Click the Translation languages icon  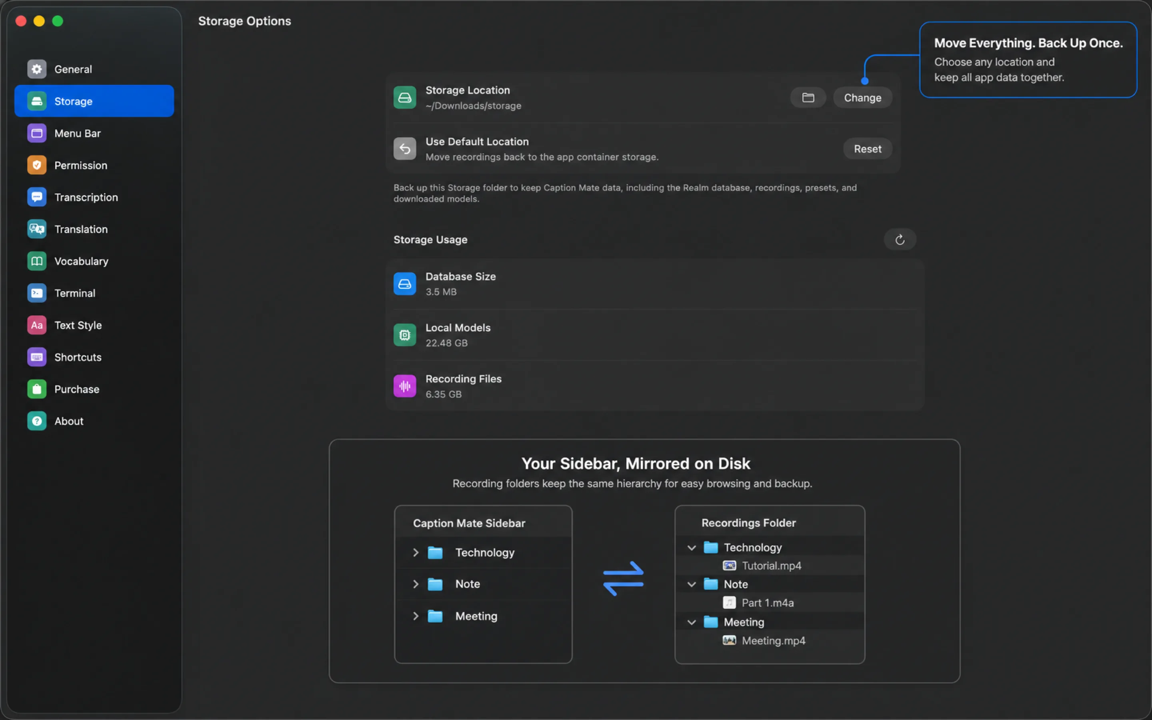click(37, 229)
